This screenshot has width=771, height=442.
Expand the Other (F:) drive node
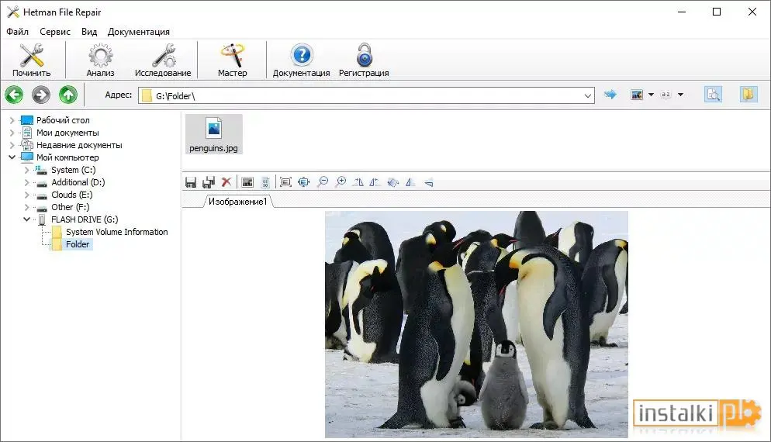[x=27, y=207]
